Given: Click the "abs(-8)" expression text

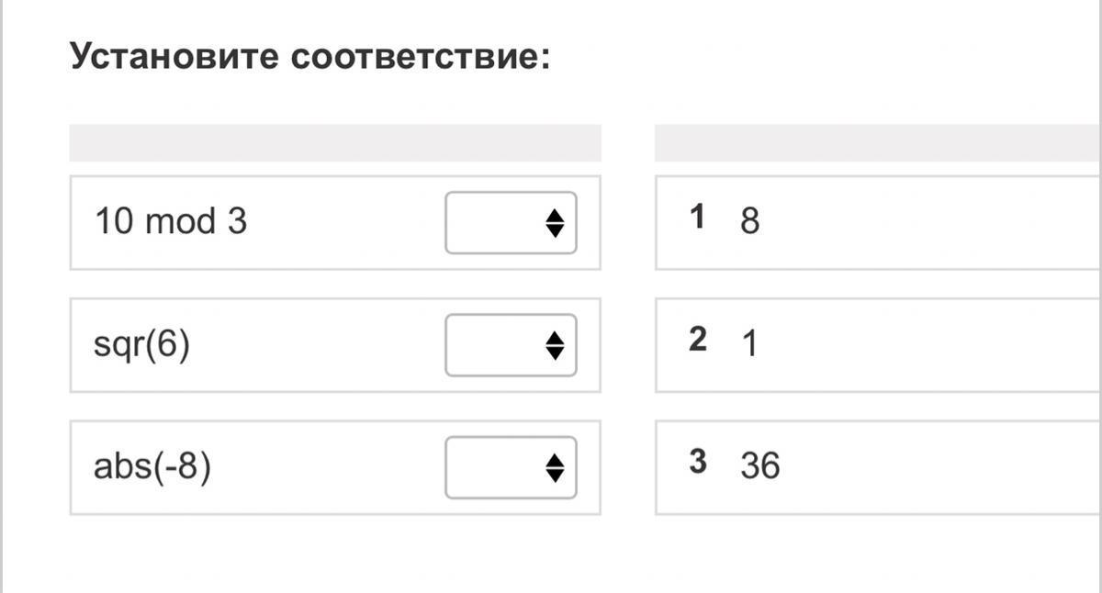Looking at the screenshot, I should [x=152, y=468].
